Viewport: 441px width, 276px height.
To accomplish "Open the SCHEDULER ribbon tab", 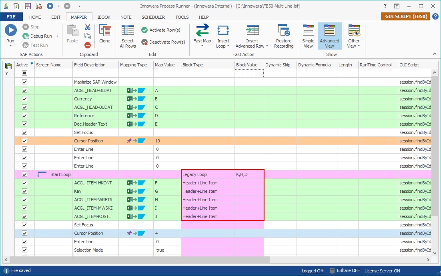I will 153,17.
